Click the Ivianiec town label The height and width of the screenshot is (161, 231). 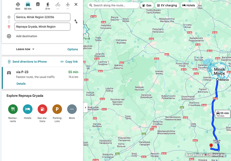[159, 72]
